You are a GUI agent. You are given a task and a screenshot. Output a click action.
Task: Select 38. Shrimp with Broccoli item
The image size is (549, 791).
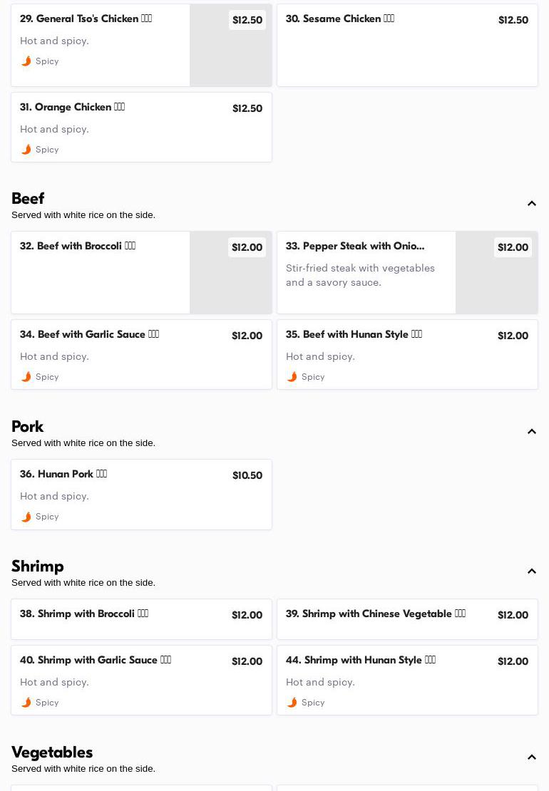click(141, 619)
